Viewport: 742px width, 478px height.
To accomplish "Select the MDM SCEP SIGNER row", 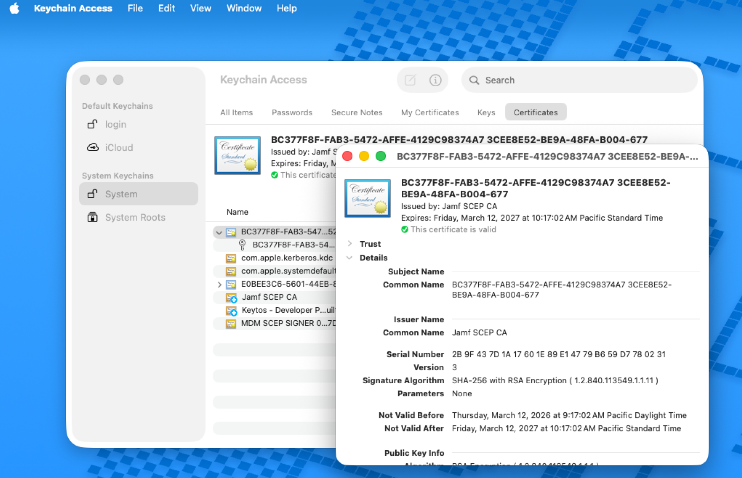I will tap(287, 323).
